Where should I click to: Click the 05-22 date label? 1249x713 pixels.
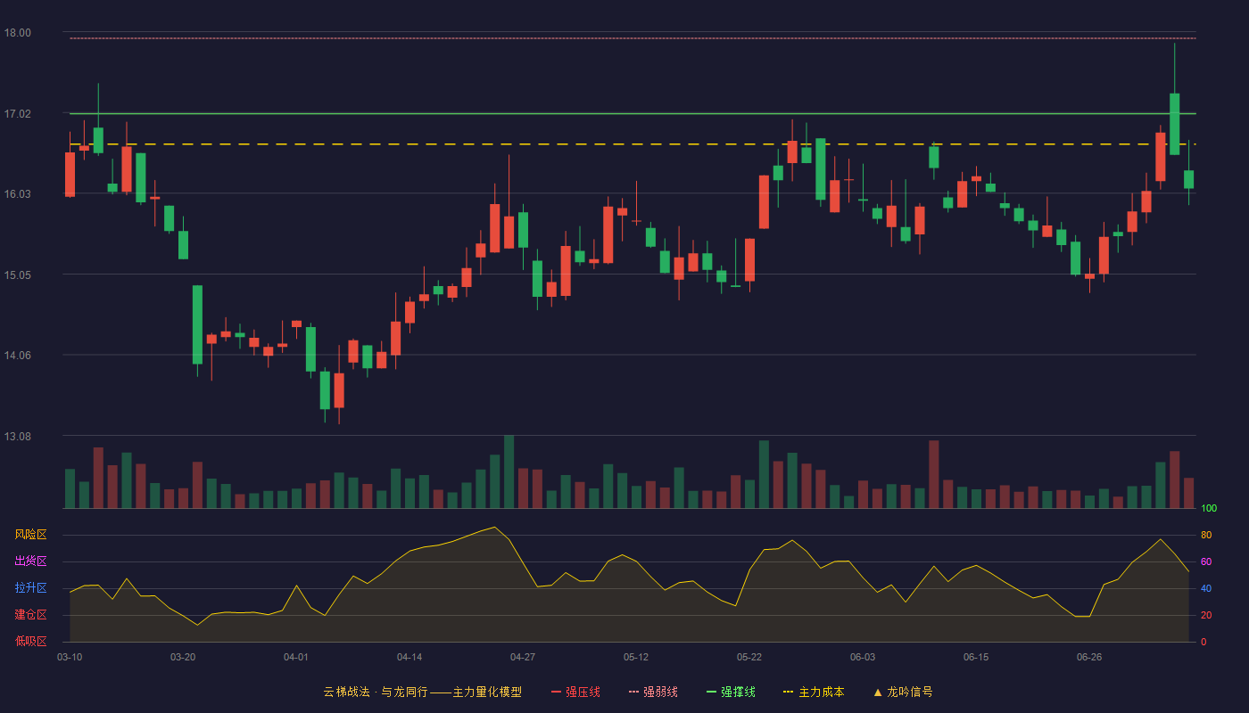749,657
